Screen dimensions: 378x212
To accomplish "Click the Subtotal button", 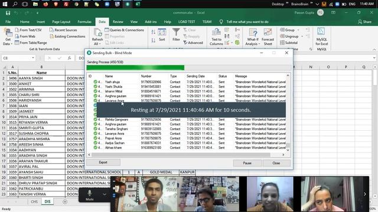I will tap(289, 42).
